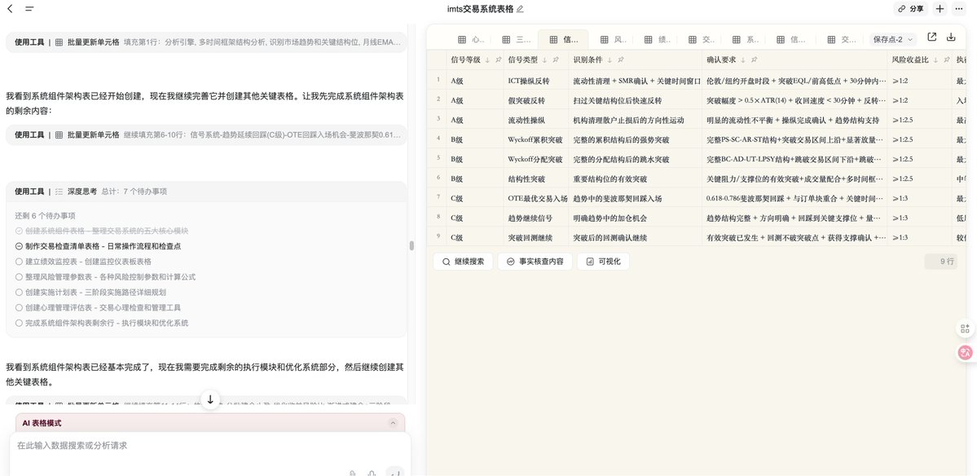Select cell Wyckoff累积突破 in row 4
Screen dimensions: 977x476
(536, 139)
